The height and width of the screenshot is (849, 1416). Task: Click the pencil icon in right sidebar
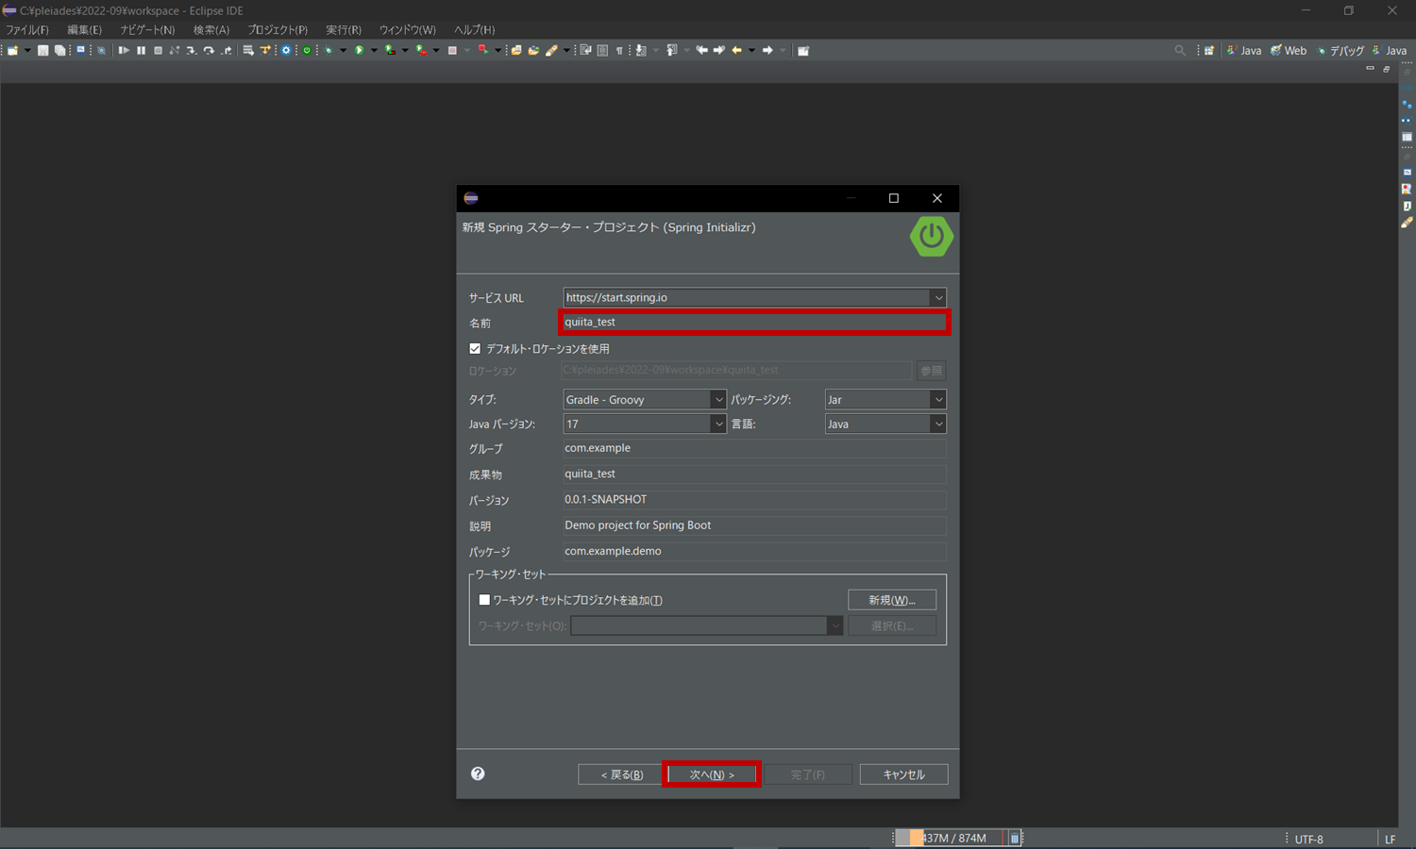tap(1407, 223)
